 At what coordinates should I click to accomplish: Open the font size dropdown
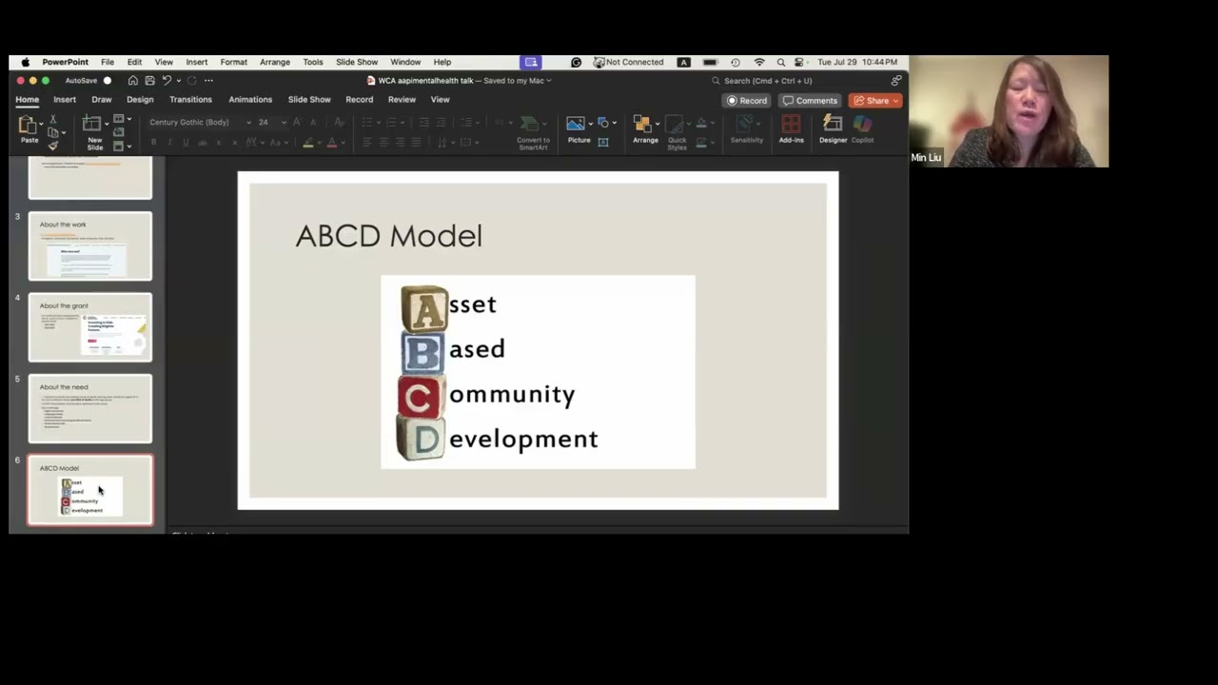tap(284, 122)
